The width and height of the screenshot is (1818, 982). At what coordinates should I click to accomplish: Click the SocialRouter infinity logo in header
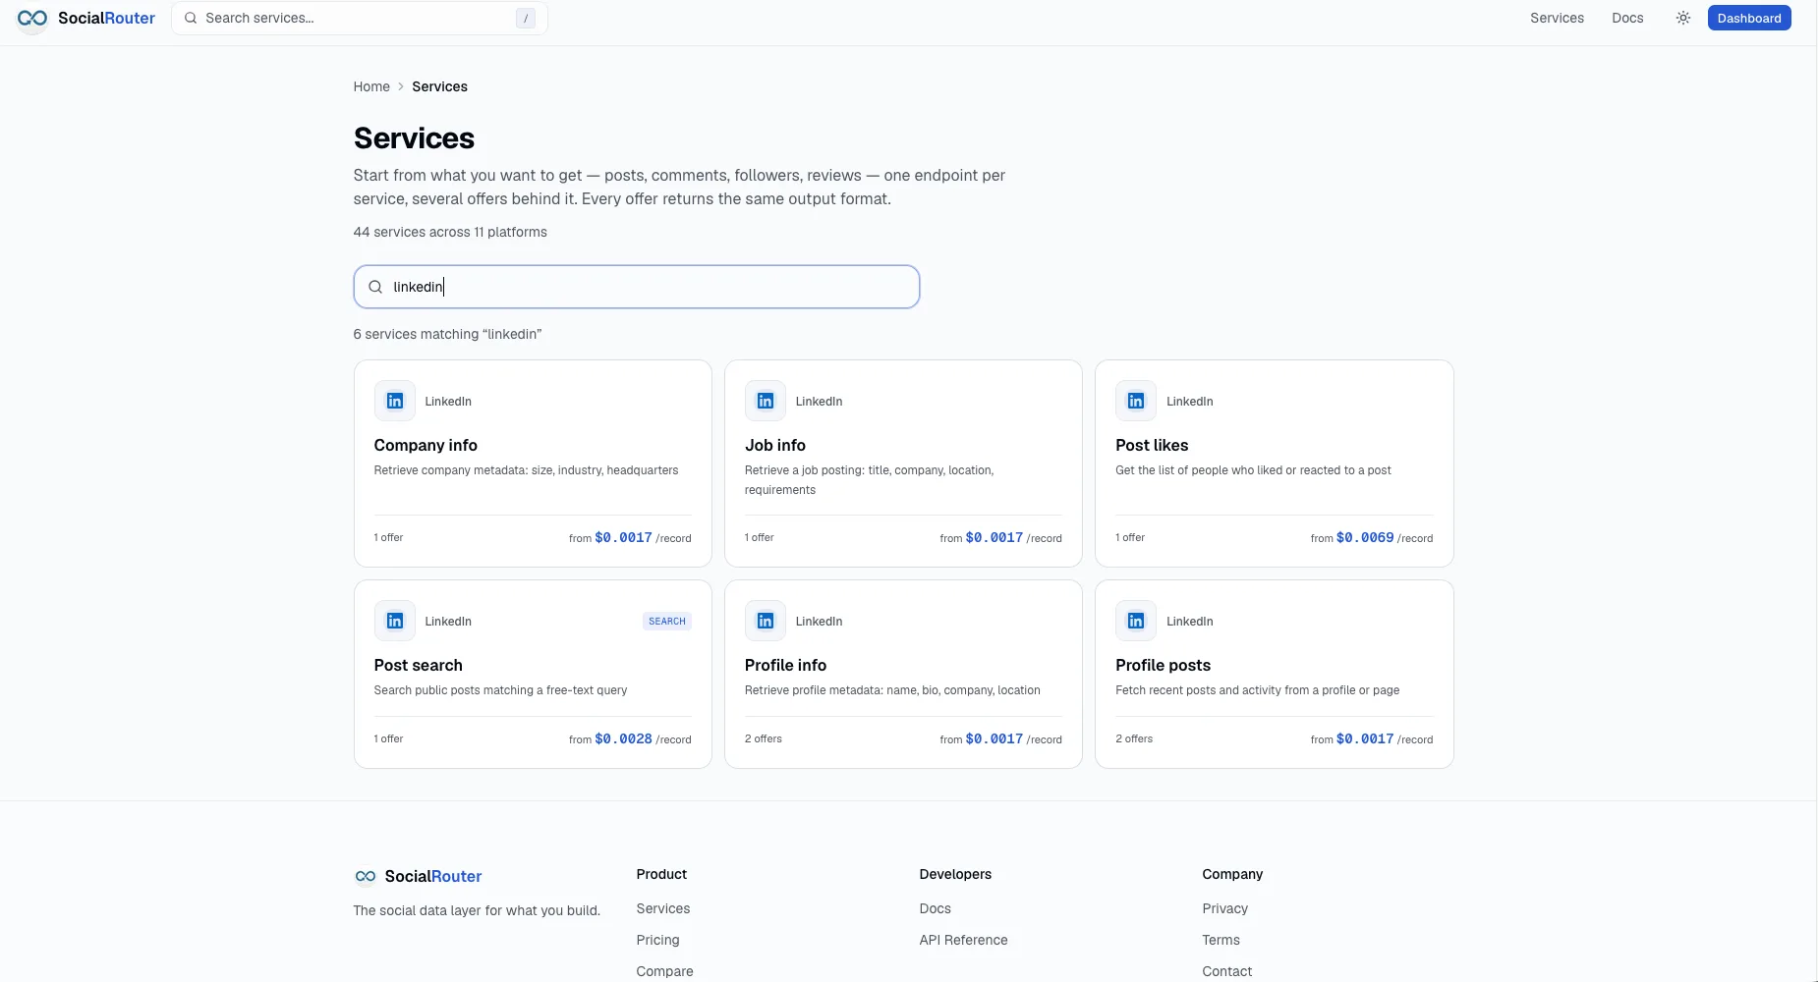[x=32, y=18]
